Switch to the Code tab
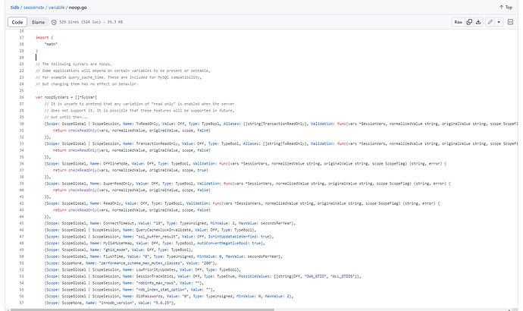523x311 pixels. tap(17, 22)
